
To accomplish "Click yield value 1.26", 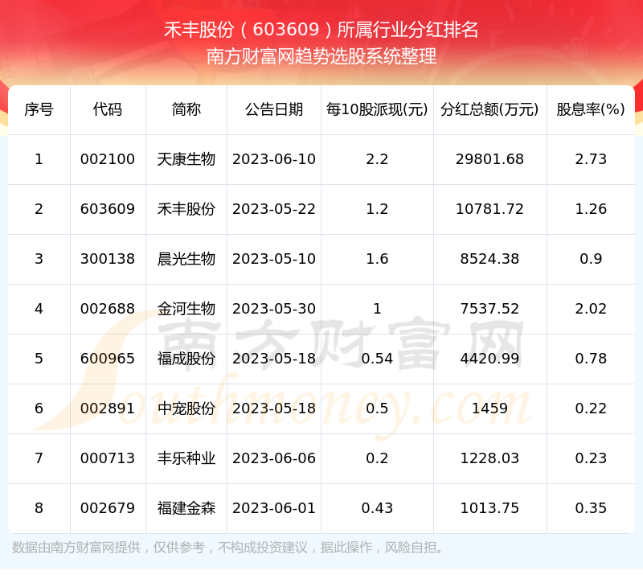I will click(591, 209).
